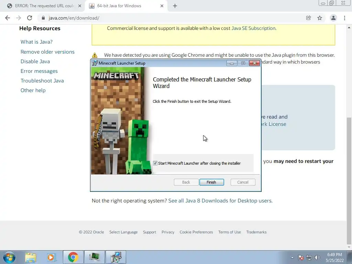Click the Minecraft wizard banner image
Screen dimensions: 352x264
[121, 121]
